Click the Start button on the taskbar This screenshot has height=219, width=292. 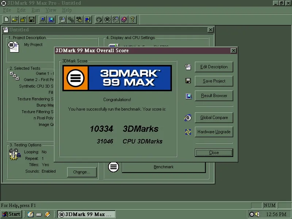[x=12, y=214]
